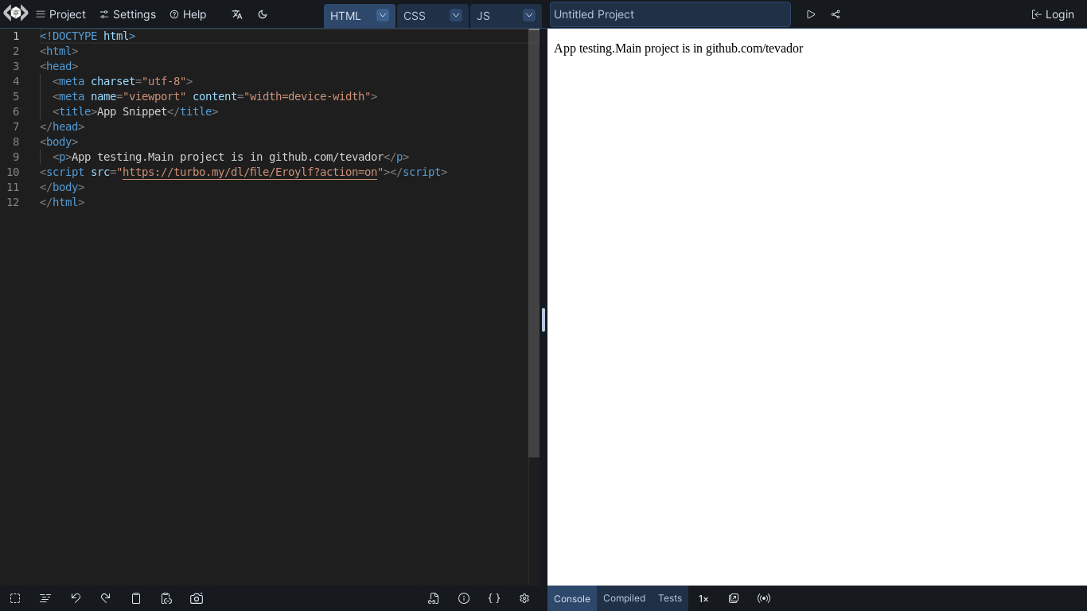Toggle dark theme moon icon
The image size is (1087, 611).
(x=263, y=14)
